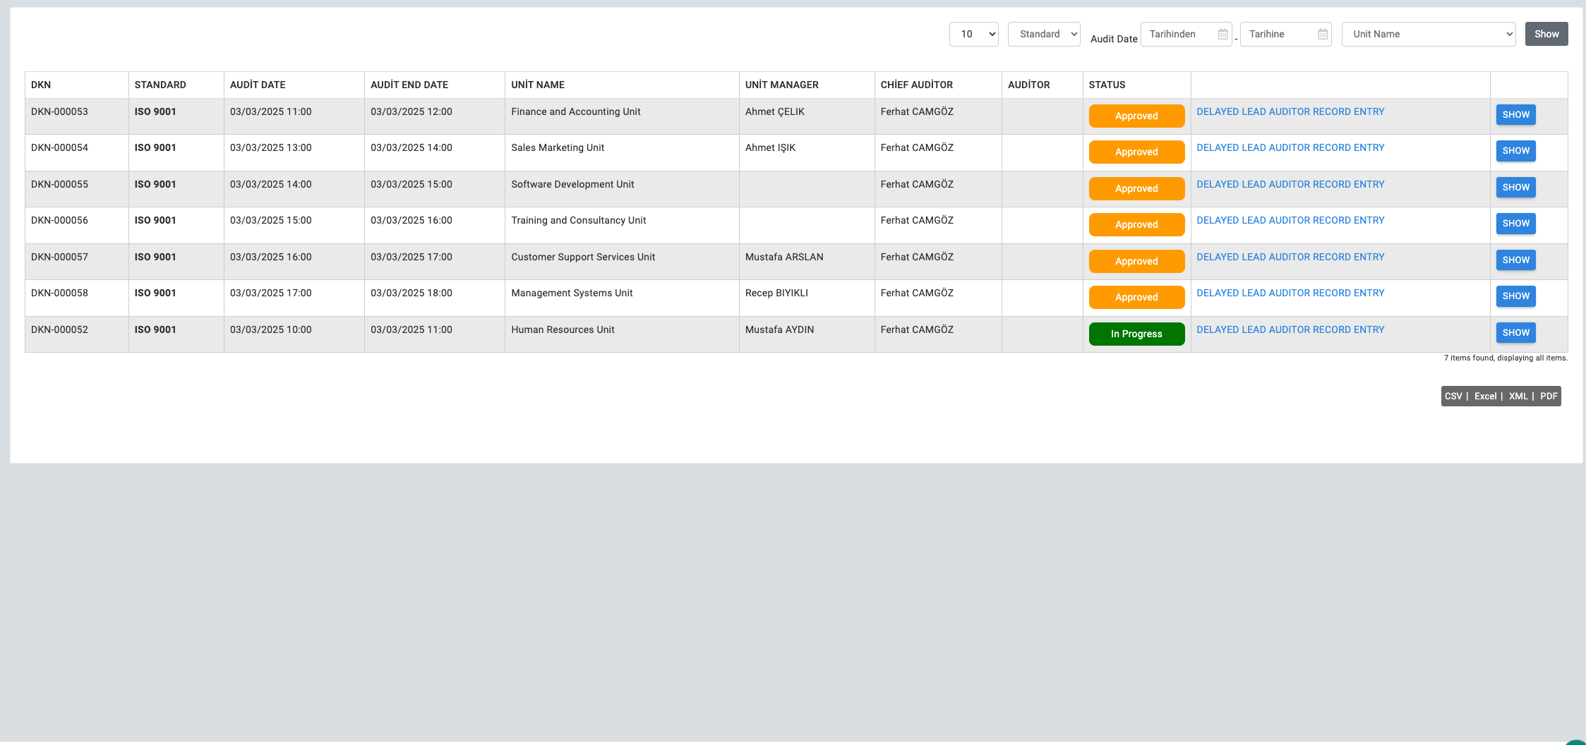
Task: Export table as CSV
Action: click(1453, 396)
